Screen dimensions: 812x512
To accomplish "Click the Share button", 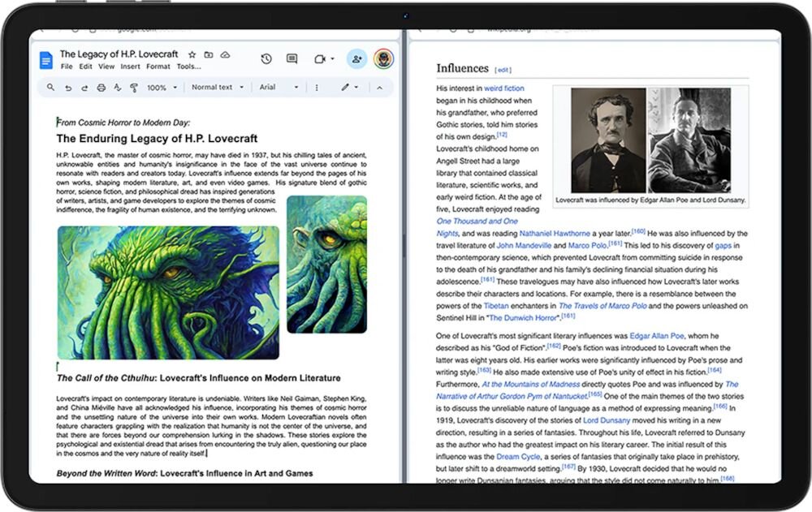I will (356, 58).
